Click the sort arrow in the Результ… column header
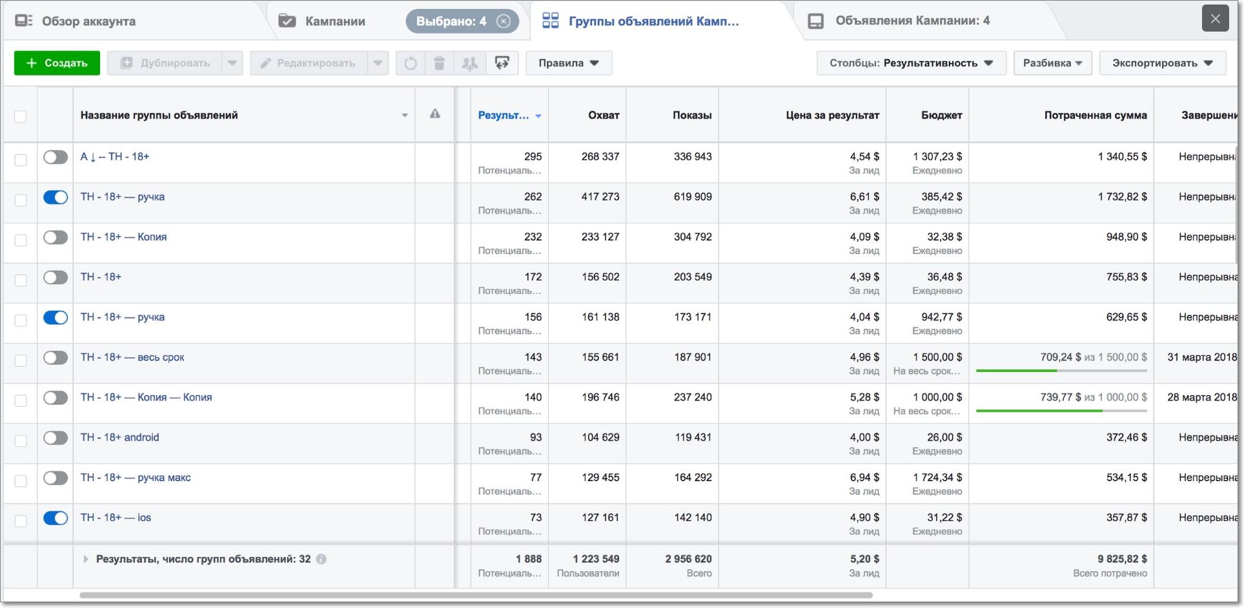The image size is (1244, 608). point(538,116)
